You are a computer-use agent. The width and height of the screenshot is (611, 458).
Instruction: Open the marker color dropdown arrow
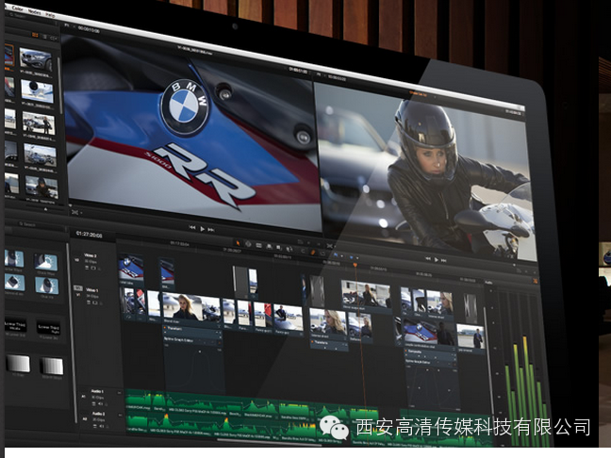357,258
